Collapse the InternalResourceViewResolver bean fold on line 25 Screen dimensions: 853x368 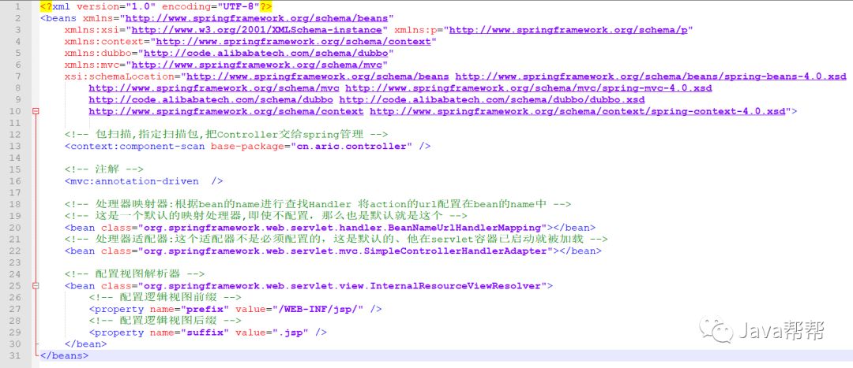[x=36, y=286]
